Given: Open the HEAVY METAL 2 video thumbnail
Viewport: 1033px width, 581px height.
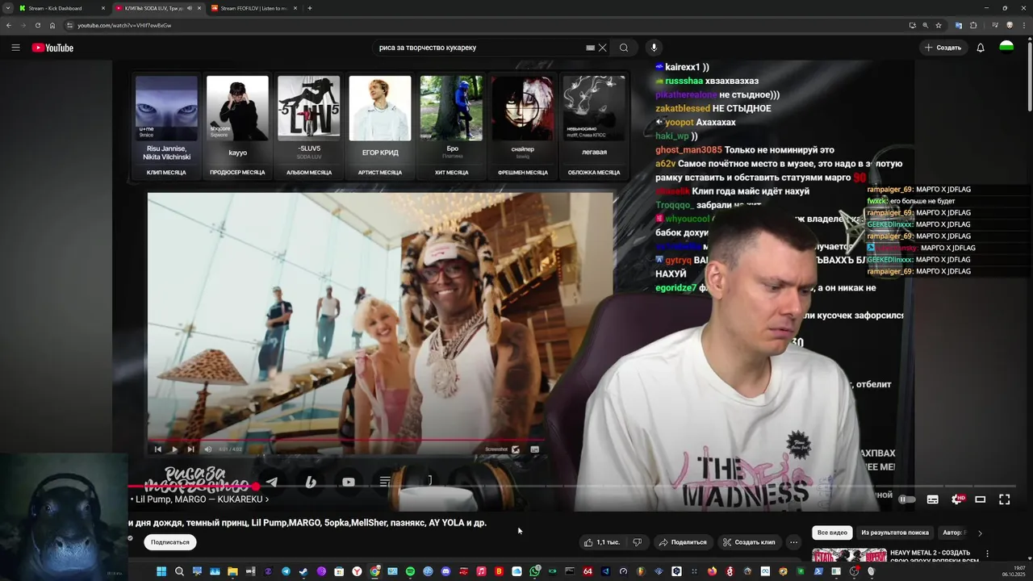Looking at the screenshot, I should [849, 556].
